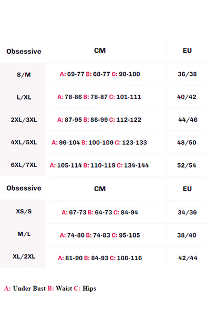Select the L/XL size label
Image resolution: width=207 pixels, height=316 pixels.
coord(24,97)
